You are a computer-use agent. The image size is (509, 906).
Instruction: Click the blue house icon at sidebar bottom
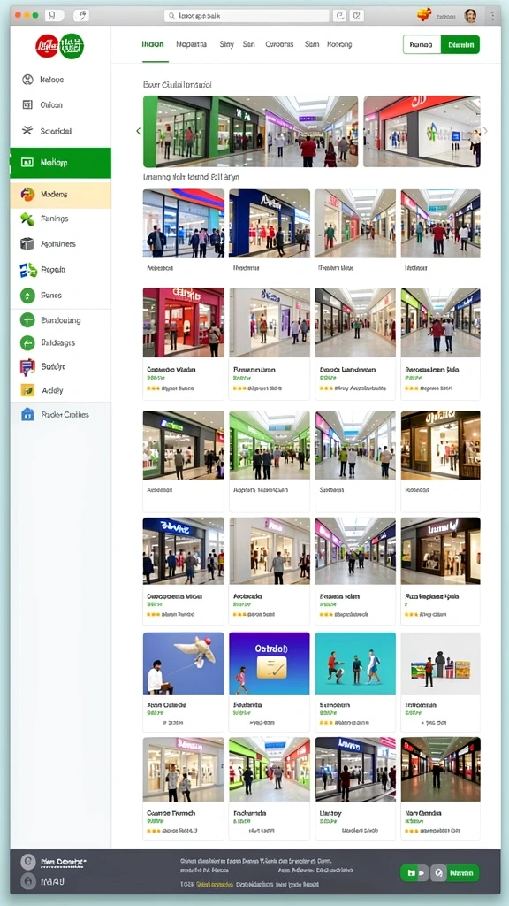(27, 414)
